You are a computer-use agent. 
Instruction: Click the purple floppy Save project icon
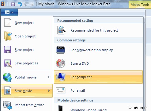pos(8,50)
